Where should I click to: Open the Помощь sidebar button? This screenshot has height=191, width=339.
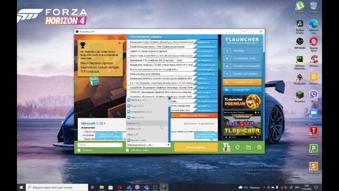pos(242,51)
